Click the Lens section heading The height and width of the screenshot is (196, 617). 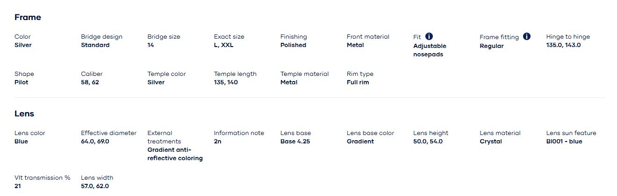click(x=24, y=114)
